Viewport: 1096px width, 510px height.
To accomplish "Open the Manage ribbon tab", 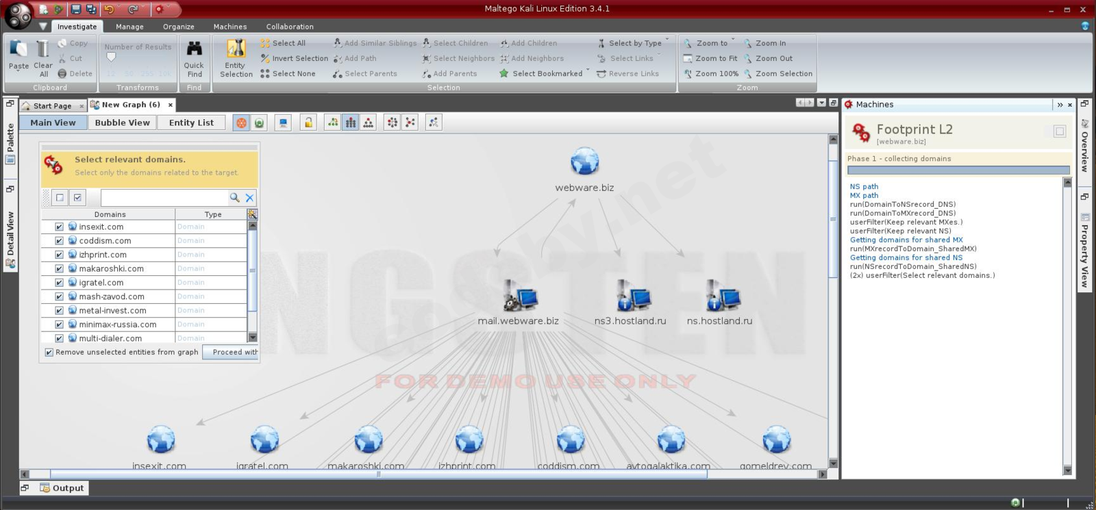I will click(129, 27).
